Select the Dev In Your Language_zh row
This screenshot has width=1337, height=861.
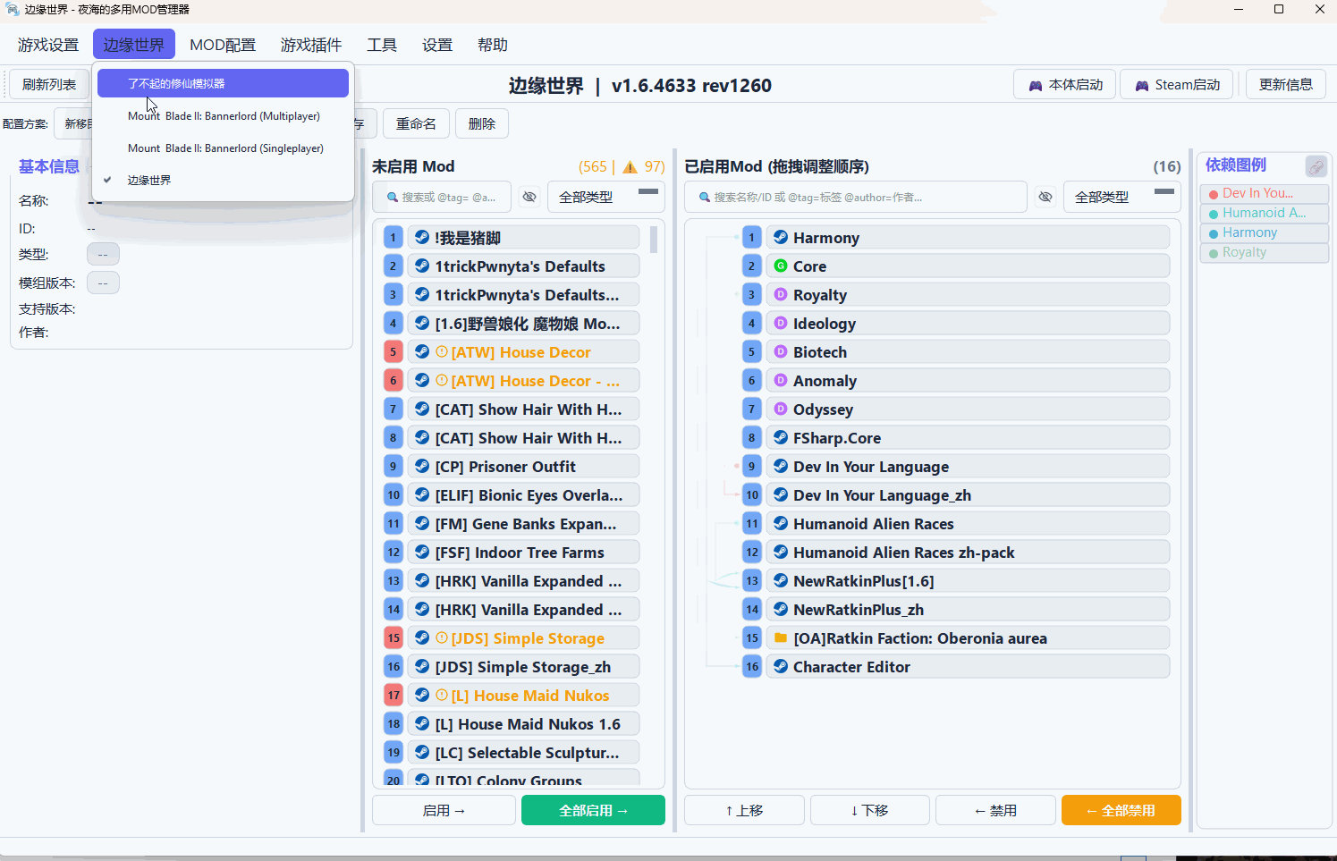(x=968, y=494)
